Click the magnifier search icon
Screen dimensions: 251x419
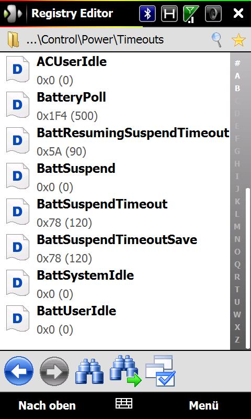point(217,40)
